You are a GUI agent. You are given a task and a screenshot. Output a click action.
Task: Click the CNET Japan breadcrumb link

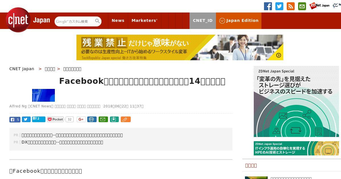(22, 69)
